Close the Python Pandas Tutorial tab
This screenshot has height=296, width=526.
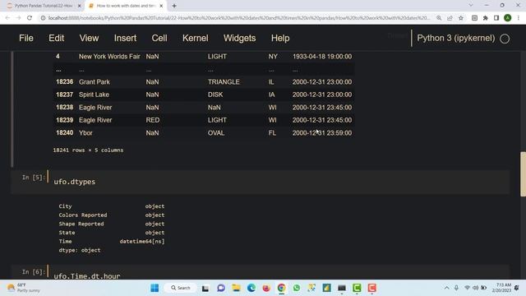(79, 6)
